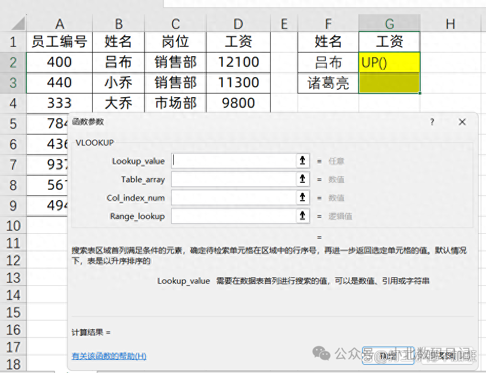The width and height of the screenshot is (486, 373).
Task: Click the column H header
Action: tap(450, 23)
